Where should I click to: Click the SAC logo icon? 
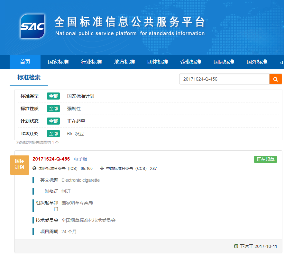click(x=32, y=26)
